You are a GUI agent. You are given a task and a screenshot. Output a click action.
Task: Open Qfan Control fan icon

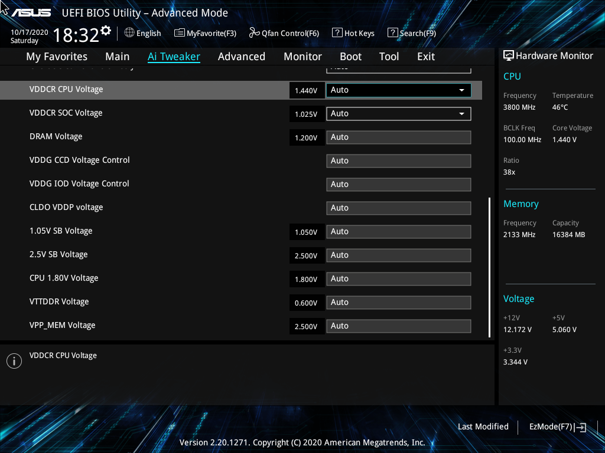coord(254,33)
